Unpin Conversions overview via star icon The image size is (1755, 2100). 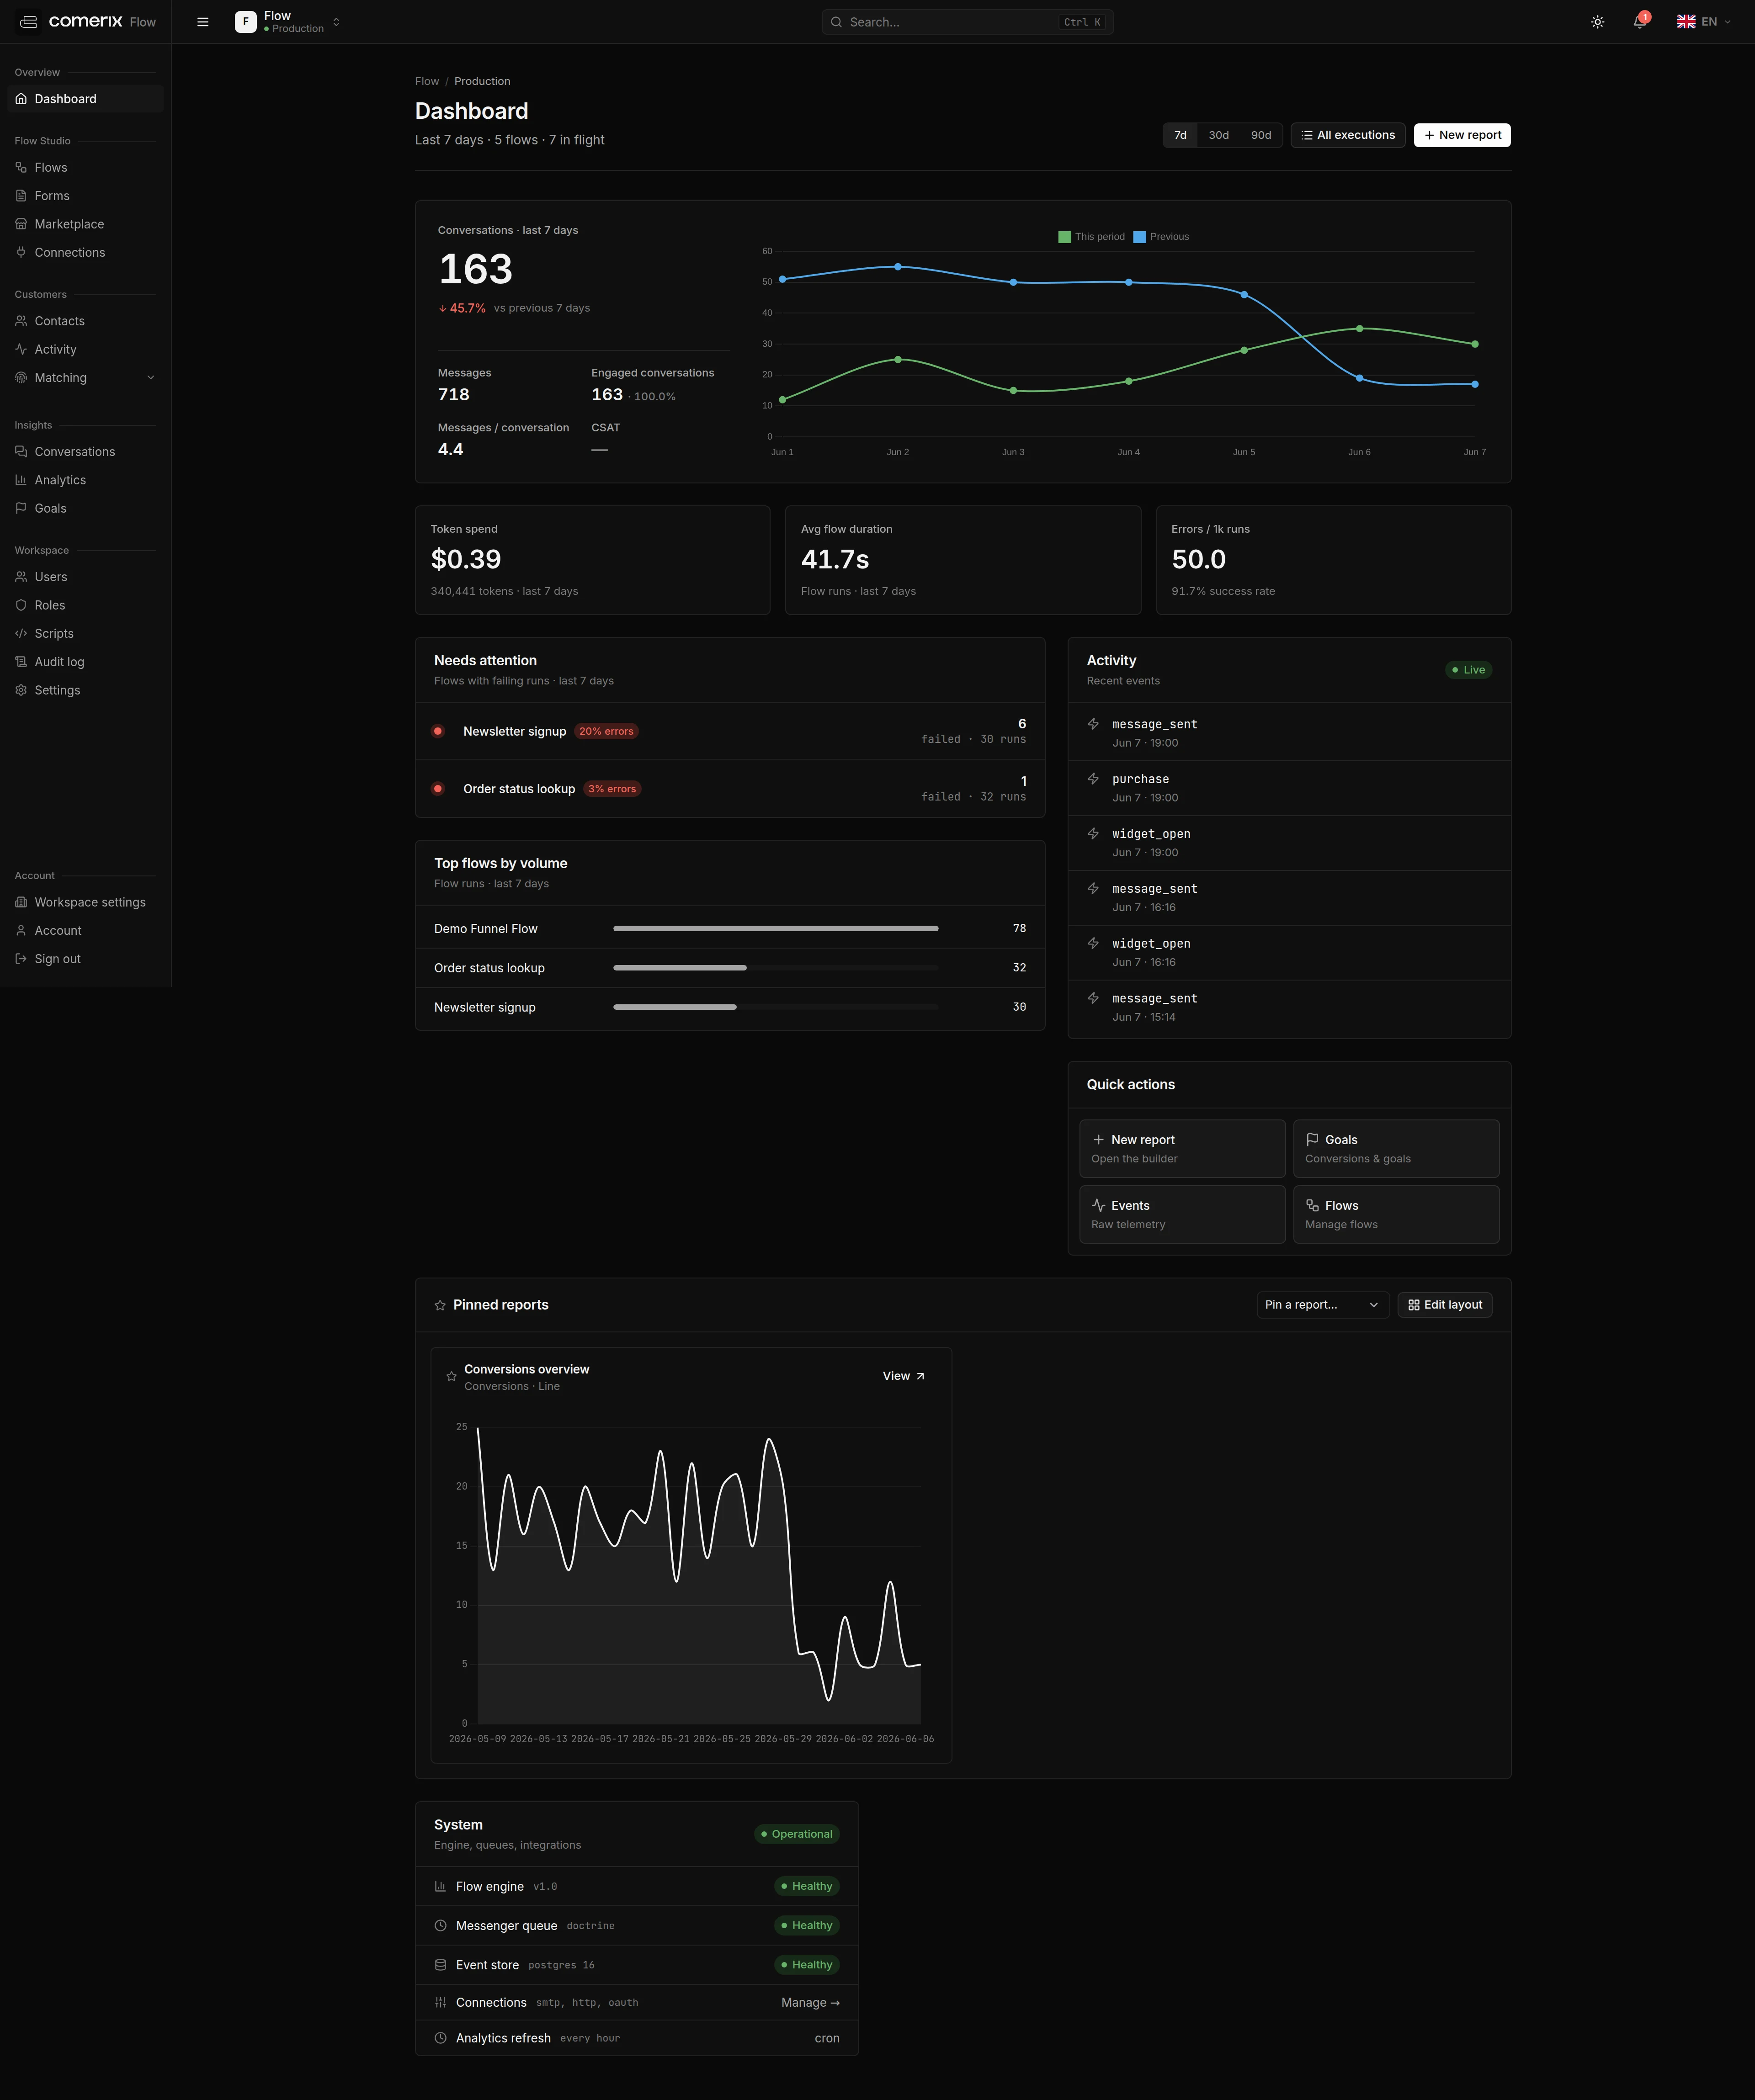(451, 1377)
